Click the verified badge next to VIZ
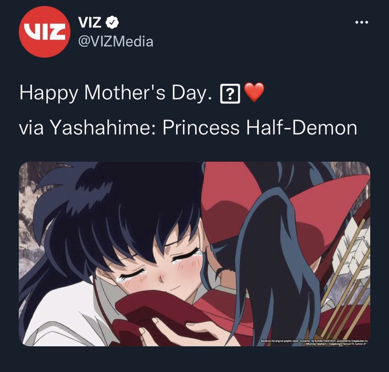The image size is (389, 372). (112, 22)
